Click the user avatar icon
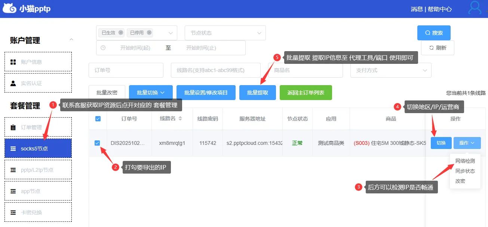The width and height of the screenshot is (488, 227). tap(475, 8)
